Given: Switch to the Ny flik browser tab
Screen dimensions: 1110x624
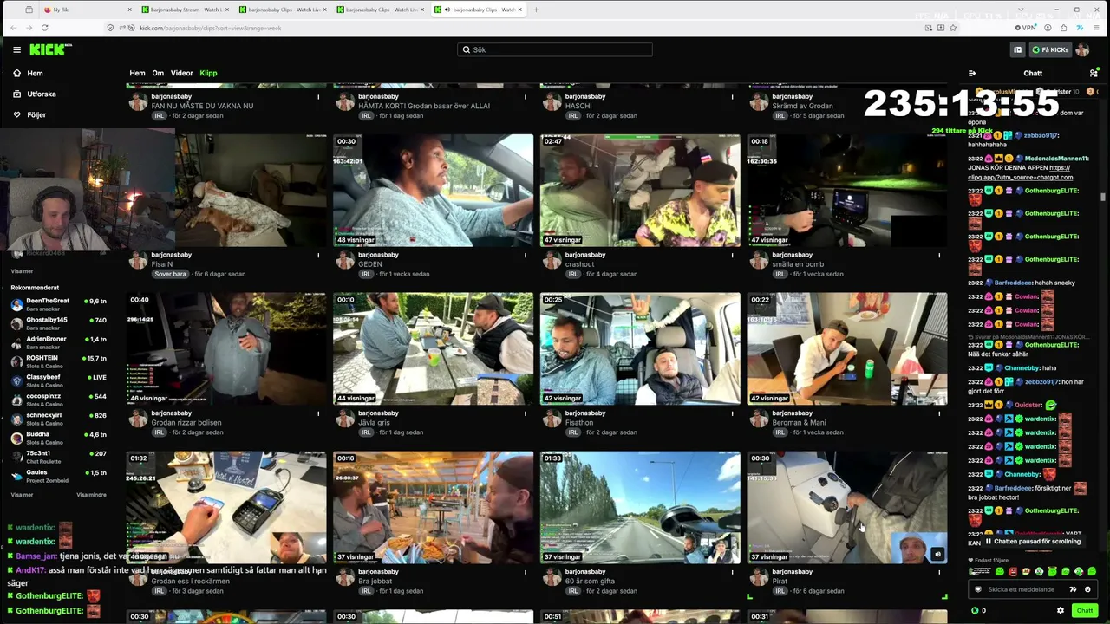Looking at the screenshot, I should point(87,10).
